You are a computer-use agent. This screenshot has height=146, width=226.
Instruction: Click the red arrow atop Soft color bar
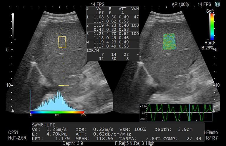click(x=214, y=14)
